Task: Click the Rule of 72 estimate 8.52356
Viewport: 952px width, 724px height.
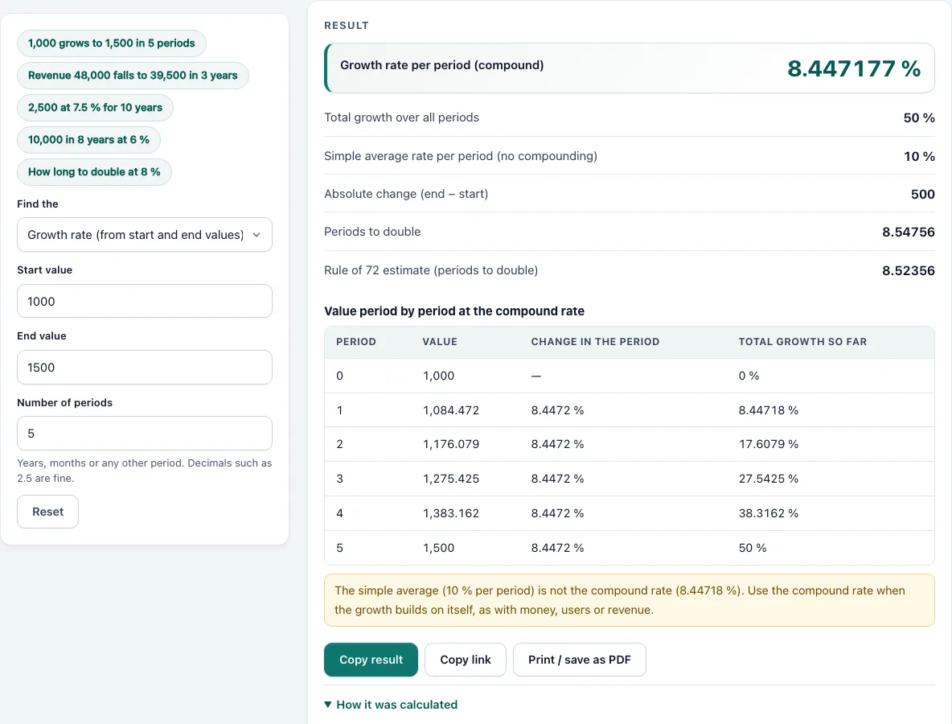Action: 909,270
